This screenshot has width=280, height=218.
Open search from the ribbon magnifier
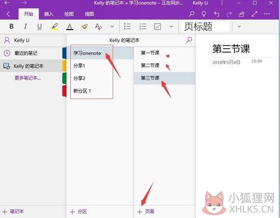tap(192, 14)
